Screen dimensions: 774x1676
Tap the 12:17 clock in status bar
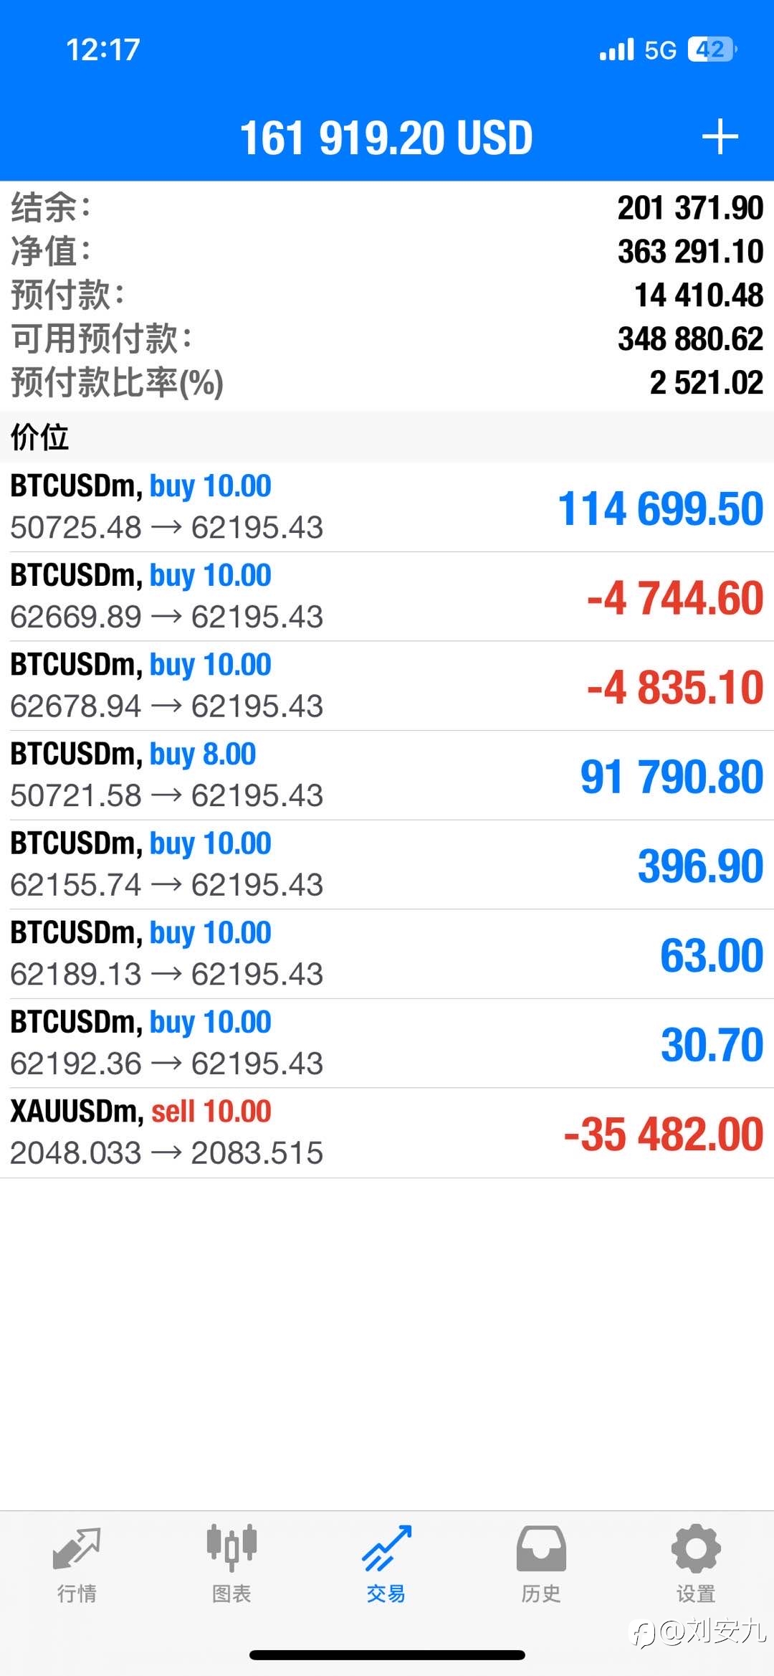click(102, 49)
